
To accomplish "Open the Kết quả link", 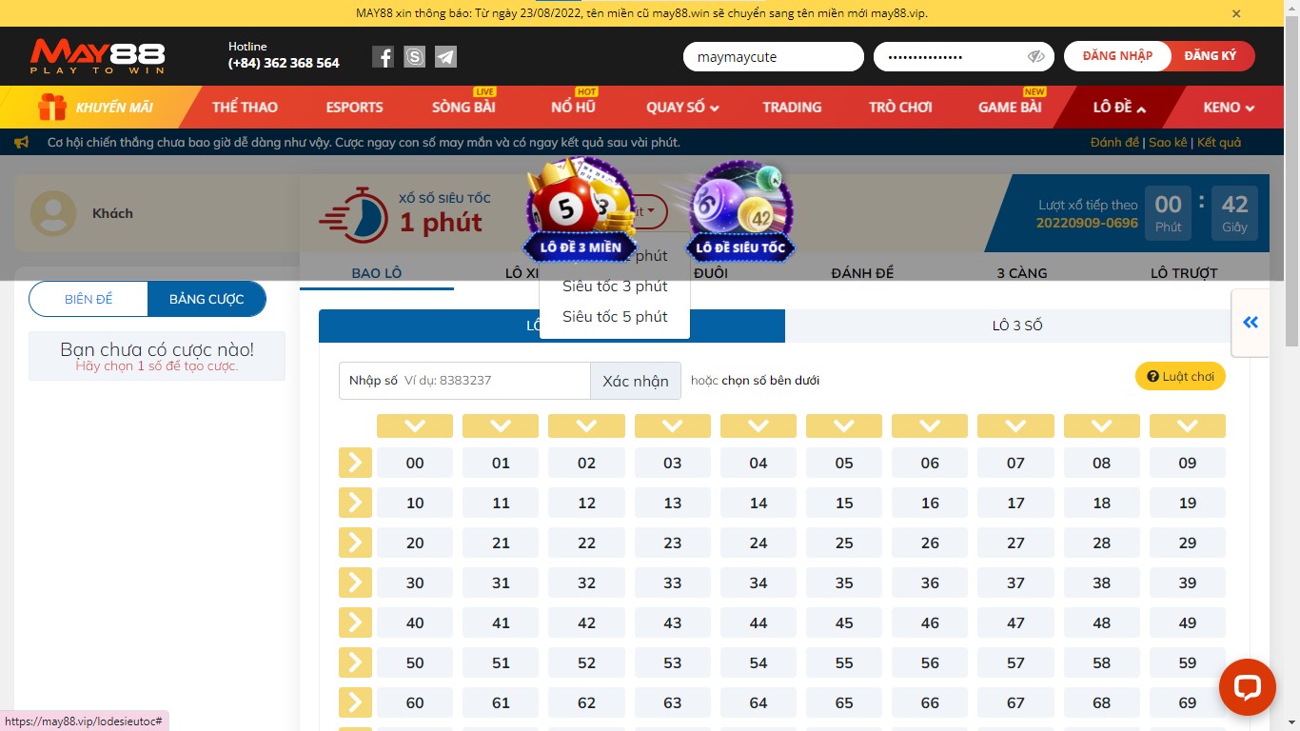I will (x=1219, y=142).
